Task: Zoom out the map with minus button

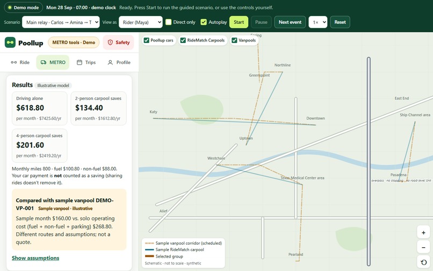Action: pos(423,247)
